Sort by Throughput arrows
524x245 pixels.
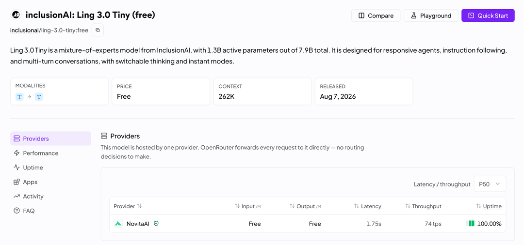click(408, 206)
